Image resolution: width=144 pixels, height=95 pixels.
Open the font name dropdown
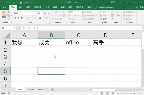pyautogui.click(x=36, y=13)
